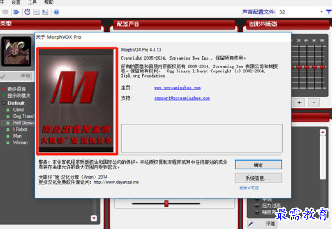Click the equalizer plus (+) button
This screenshot has width=332, height=229.
click(299, 102)
